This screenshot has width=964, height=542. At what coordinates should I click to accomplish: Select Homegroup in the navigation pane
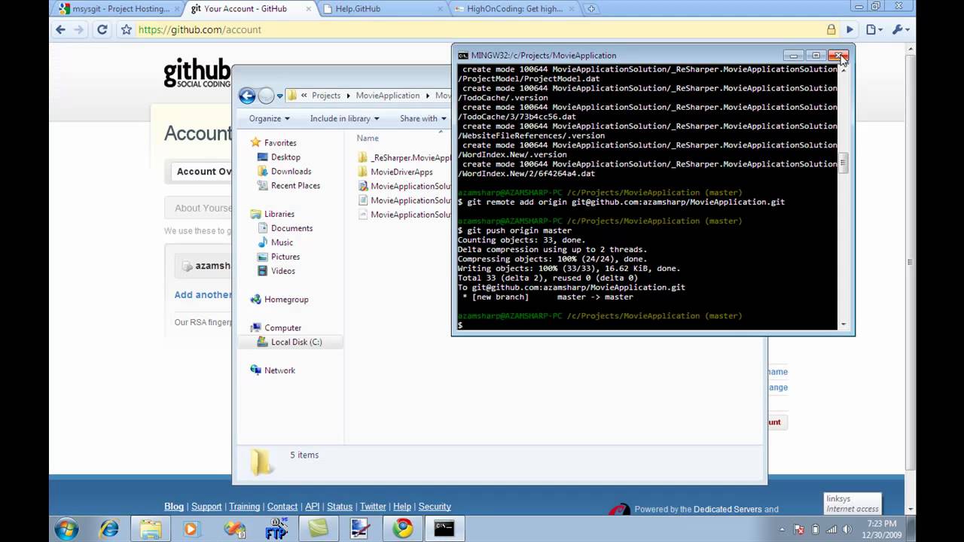pyautogui.click(x=286, y=300)
